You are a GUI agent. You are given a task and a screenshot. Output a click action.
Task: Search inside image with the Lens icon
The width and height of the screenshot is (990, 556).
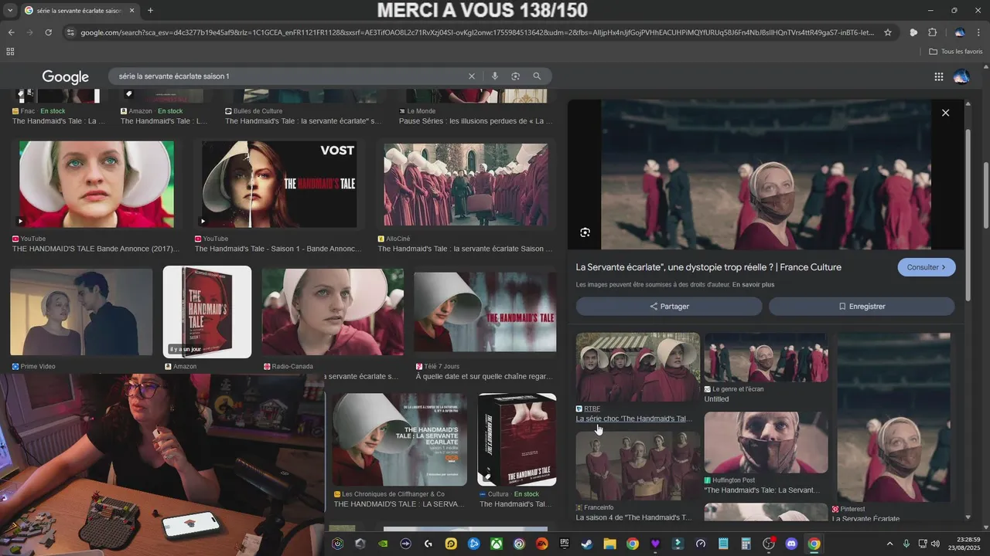(x=585, y=232)
